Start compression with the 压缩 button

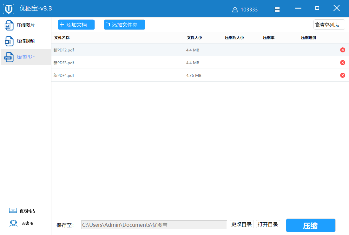click(311, 225)
